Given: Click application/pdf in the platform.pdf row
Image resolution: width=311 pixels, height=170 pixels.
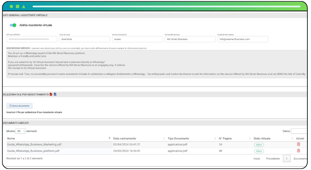Looking at the screenshot, I should tap(178, 151).
